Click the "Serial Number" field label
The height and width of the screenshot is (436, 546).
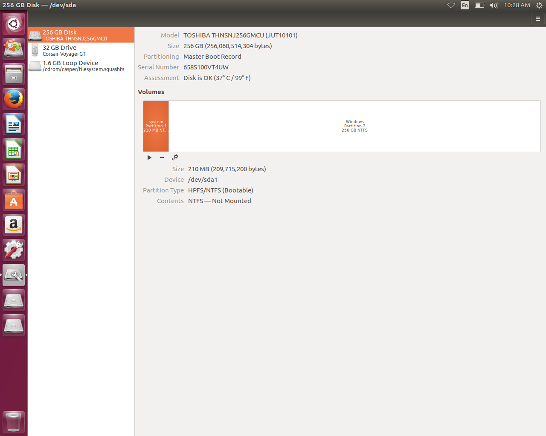(x=158, y=67)
